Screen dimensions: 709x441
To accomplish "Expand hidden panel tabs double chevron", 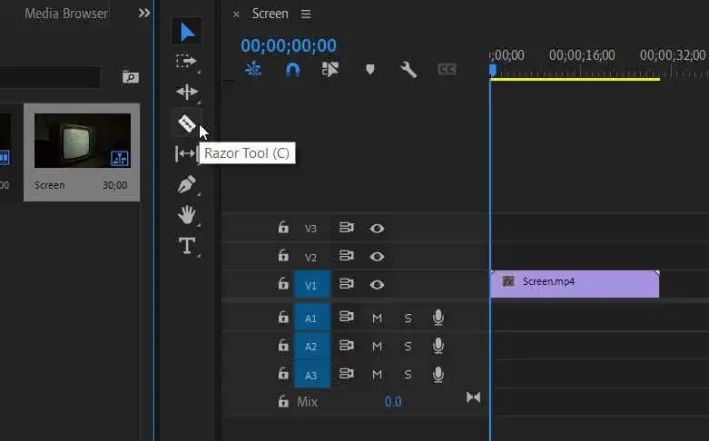I will [144, 13].
